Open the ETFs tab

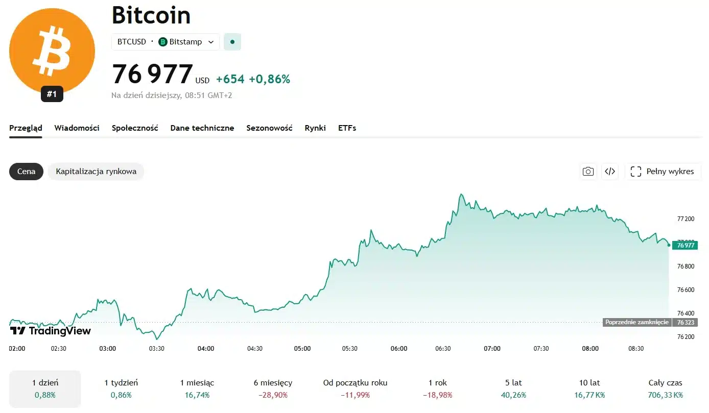(347, 128)
